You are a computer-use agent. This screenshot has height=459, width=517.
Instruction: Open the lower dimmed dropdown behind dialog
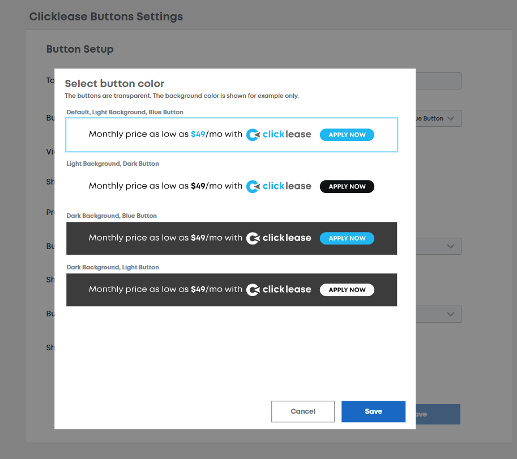tap(438, 314)
